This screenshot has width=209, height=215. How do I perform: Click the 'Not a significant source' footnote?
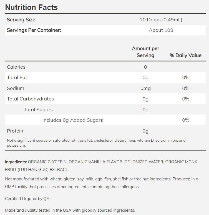click(96, 143)
